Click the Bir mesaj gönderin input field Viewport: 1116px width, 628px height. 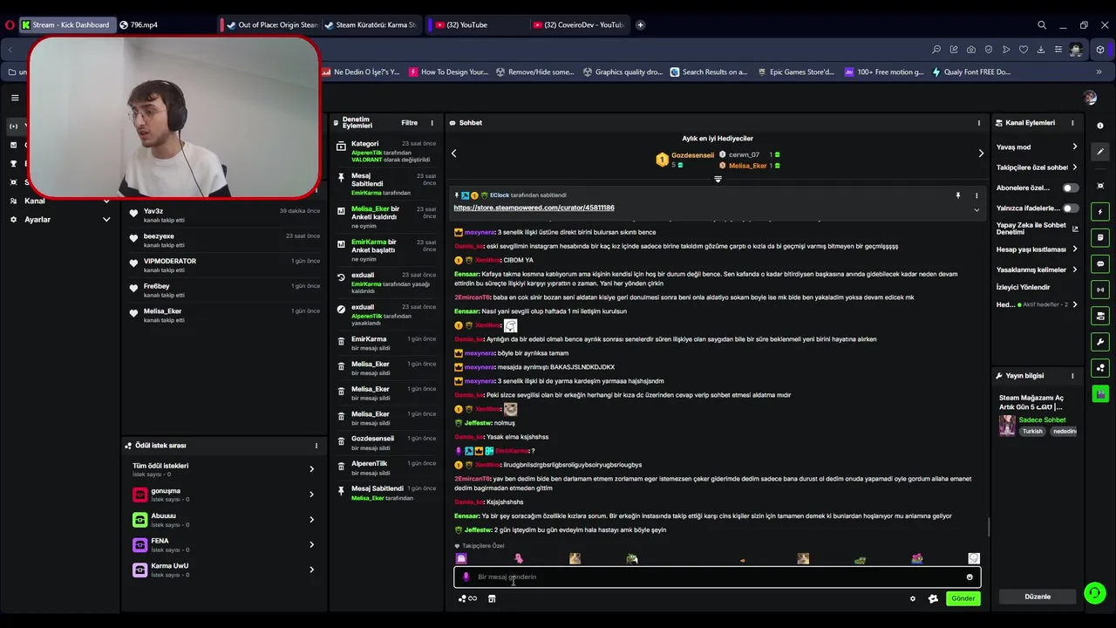pos(717,577)
